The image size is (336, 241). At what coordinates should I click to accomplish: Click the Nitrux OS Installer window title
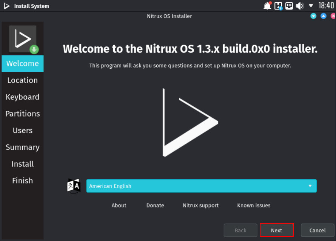[x=169, y=16]
